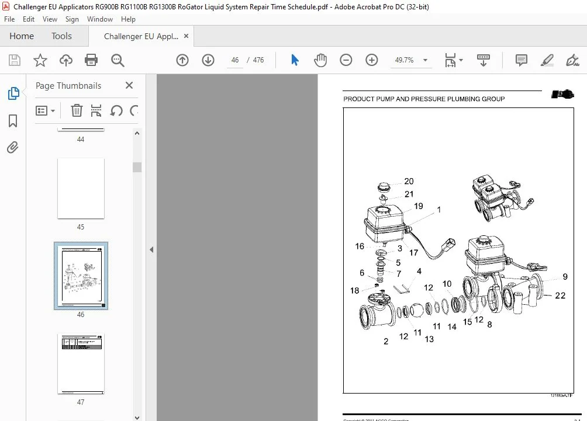Click the thumbnail label 44
Viewport: 587px width, 421px height.
point(81,140)
